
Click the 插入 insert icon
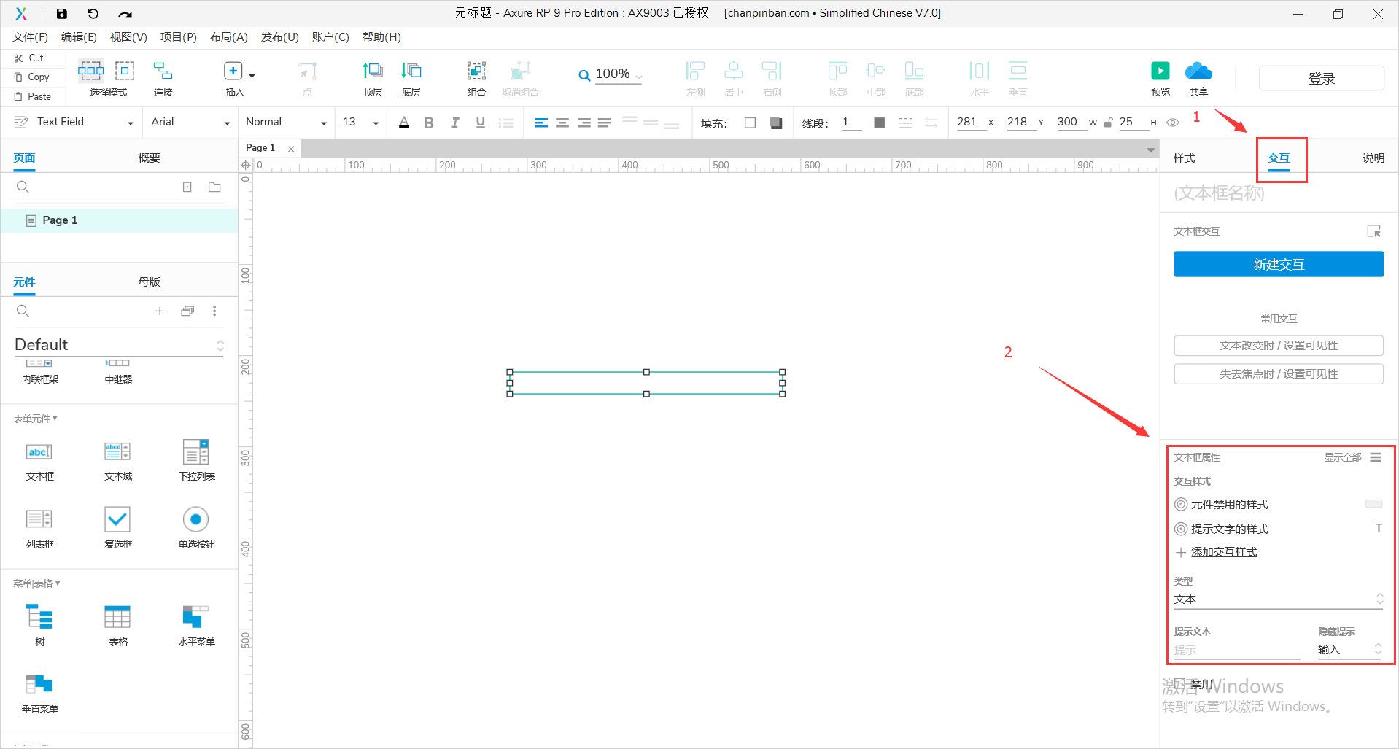pyautogui.click(x=233, y=71)
